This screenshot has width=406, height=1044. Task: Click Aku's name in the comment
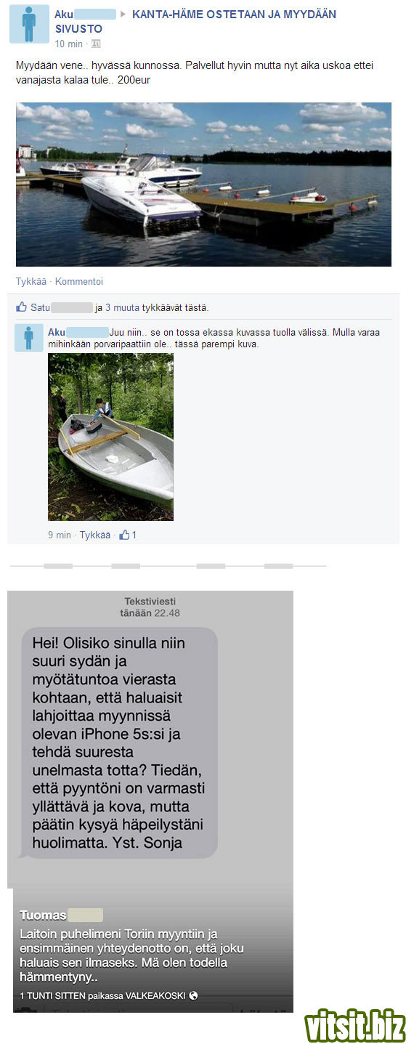pos(57,331)
